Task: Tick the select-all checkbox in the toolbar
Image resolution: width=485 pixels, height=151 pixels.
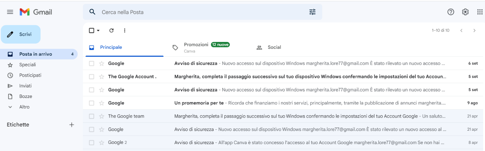Action: [x=92, y=30]
